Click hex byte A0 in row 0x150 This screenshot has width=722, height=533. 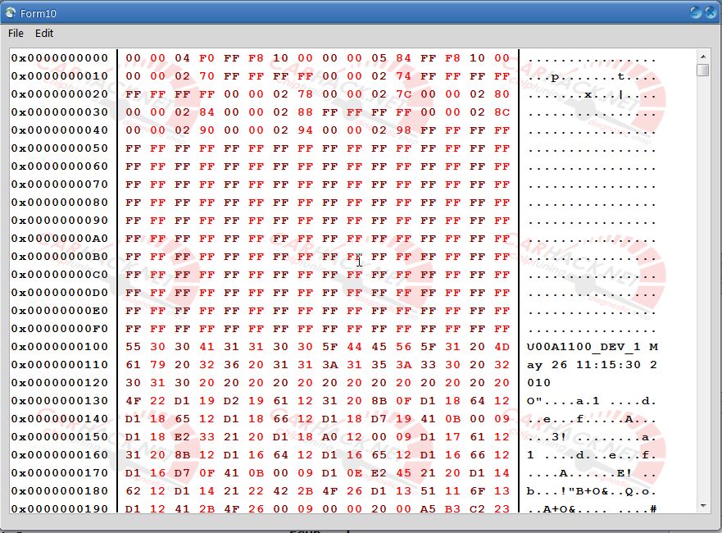[x=329, y=437]
